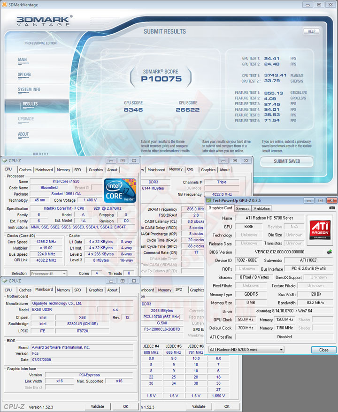Click Memory Type GDDR5 field in GPU-Z

pyautogui.click(x=251, y=294)
